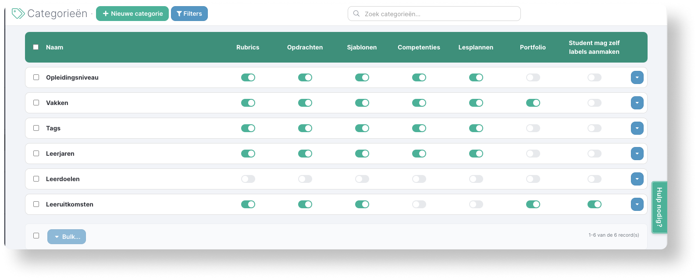This screenshot has height=280, width=698.
Task: Click the Portfolio column header
Action: (x=533, y=47)
